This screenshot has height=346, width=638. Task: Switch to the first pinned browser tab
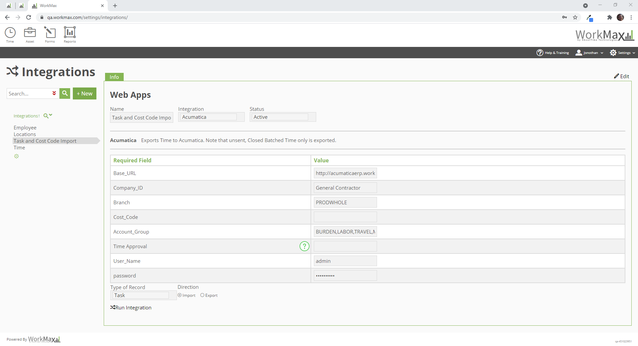coord(9,6)
